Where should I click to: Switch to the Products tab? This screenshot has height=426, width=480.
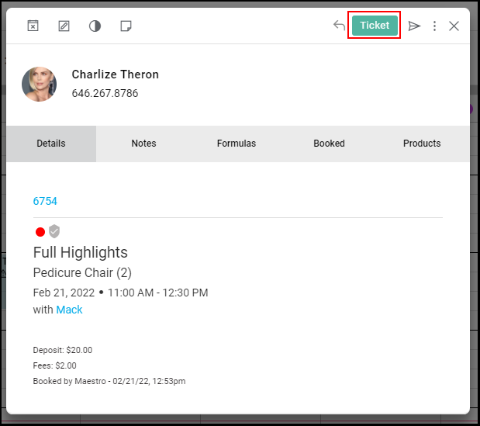tap(422, 144)
